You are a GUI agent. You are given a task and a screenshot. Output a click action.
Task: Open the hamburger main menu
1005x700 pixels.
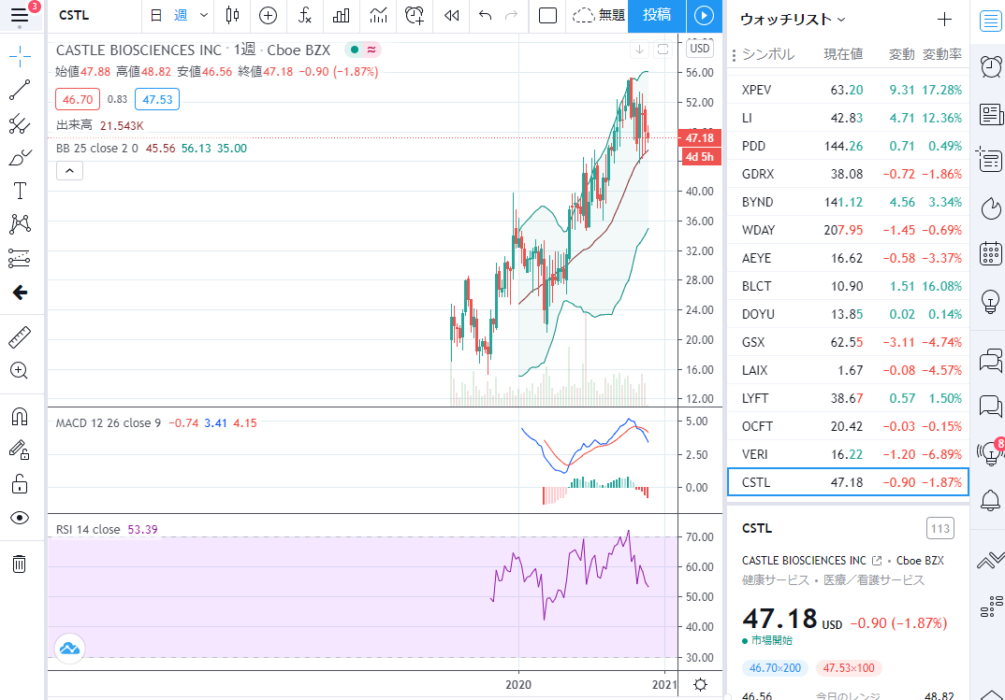click(20, 15)
